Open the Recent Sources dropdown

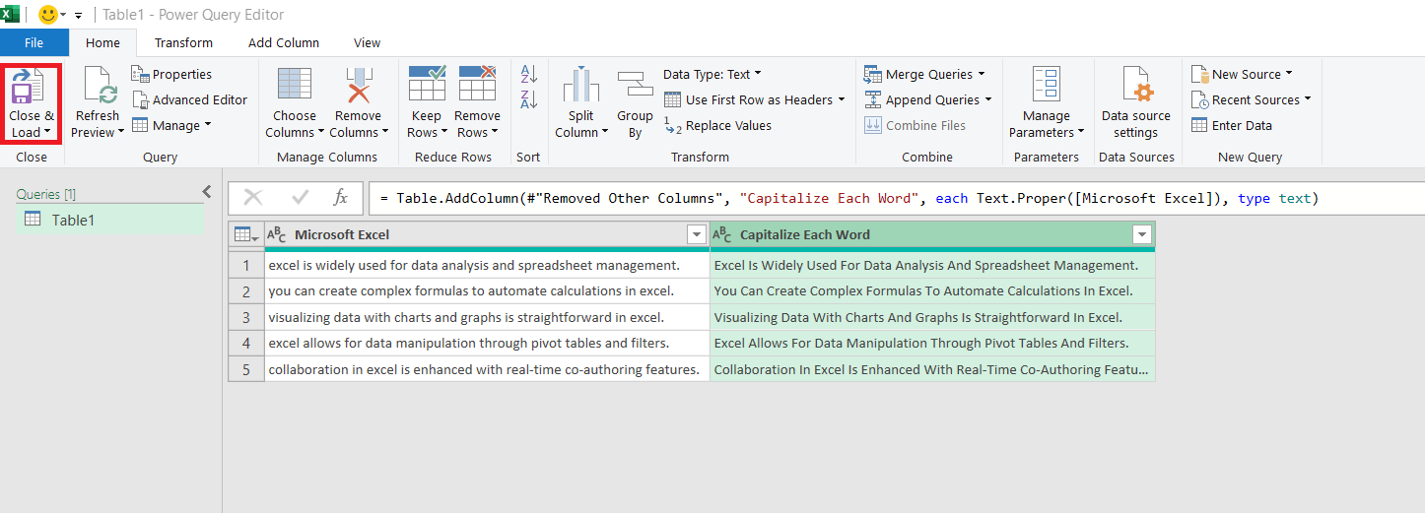click(1252, 99)
